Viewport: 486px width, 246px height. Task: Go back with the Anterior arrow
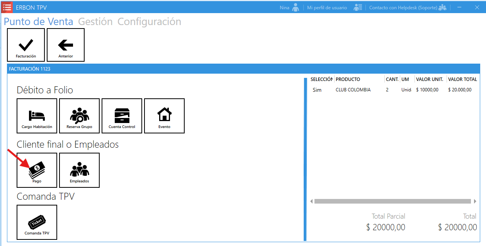click(x=66, y=45)
